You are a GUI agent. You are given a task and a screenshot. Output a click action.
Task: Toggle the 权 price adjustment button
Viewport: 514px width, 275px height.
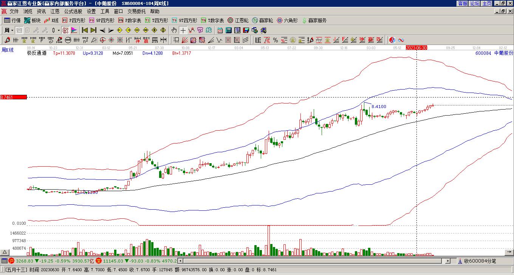[65, 30]
